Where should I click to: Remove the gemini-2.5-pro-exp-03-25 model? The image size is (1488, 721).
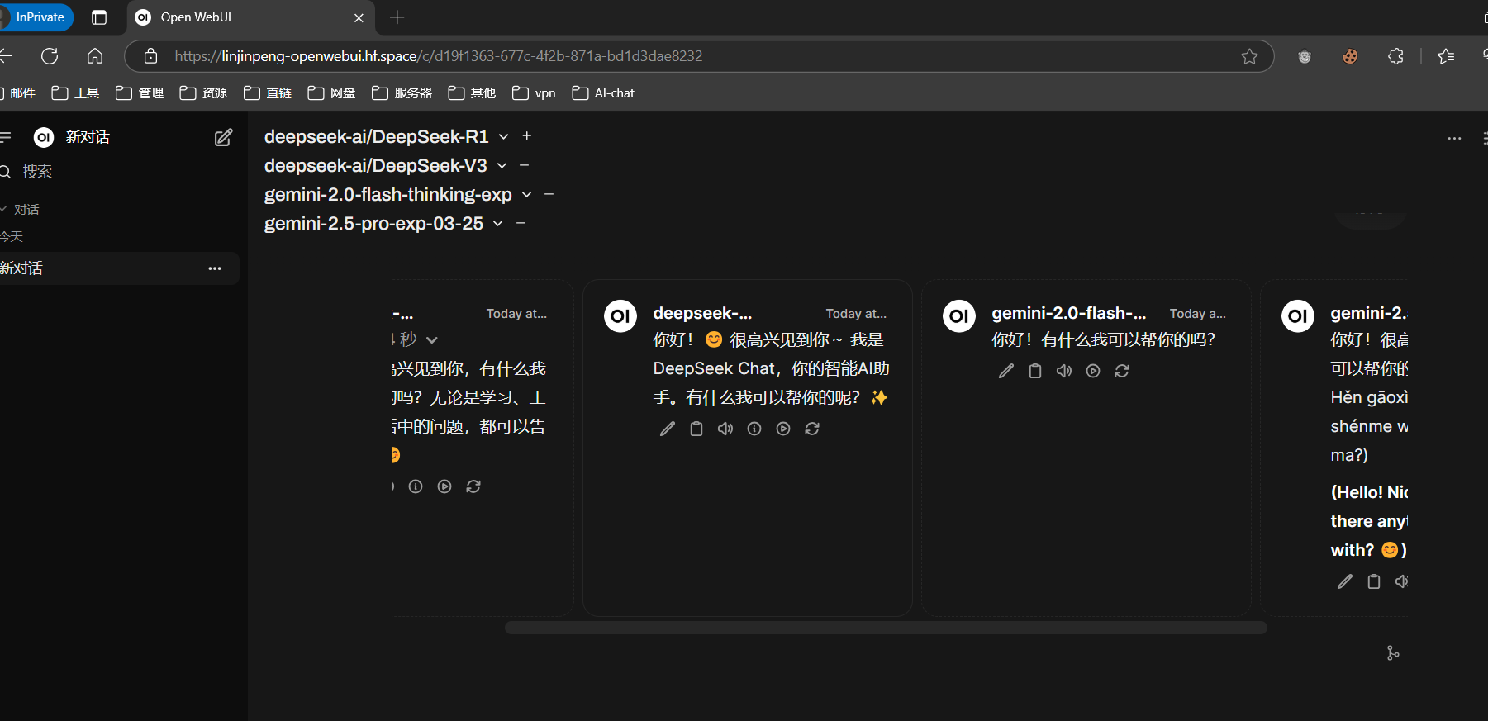coord(521,223)
